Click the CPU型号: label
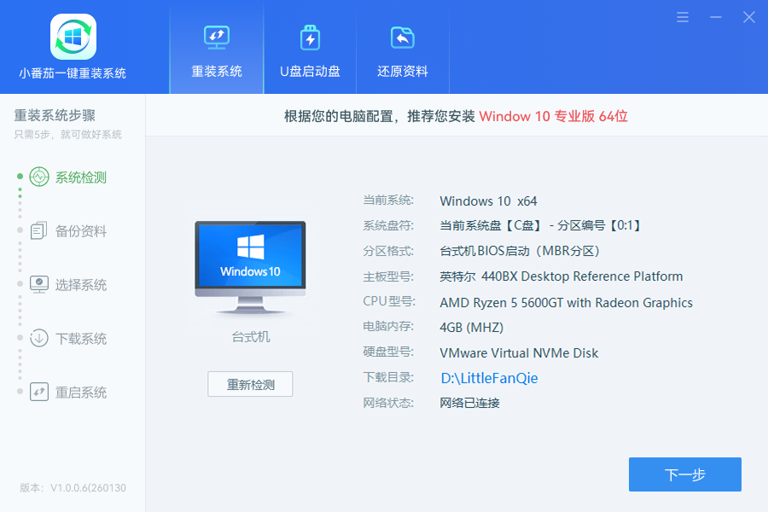 pyautogui.click(x=389, y=302)
